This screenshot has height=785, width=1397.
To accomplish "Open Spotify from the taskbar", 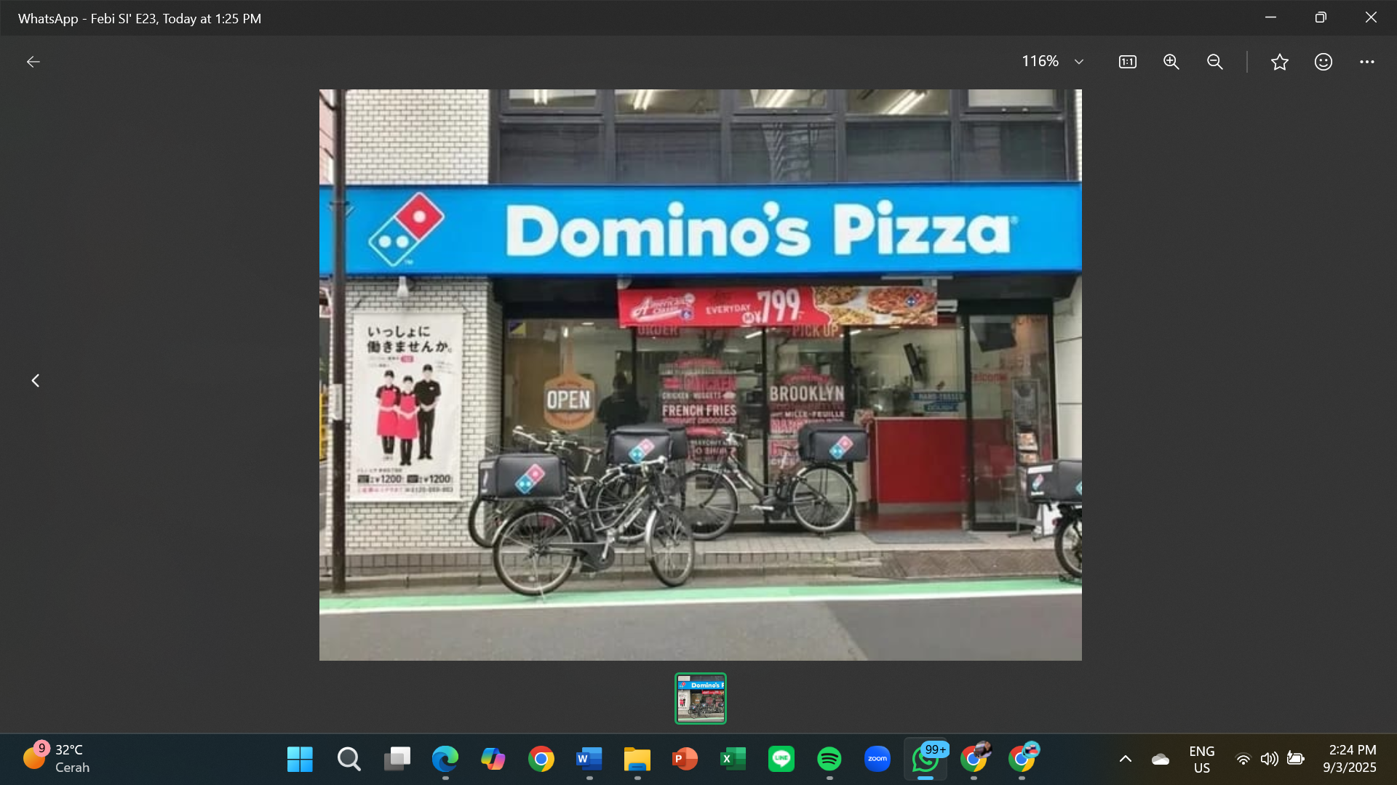I will pos(829,759).
